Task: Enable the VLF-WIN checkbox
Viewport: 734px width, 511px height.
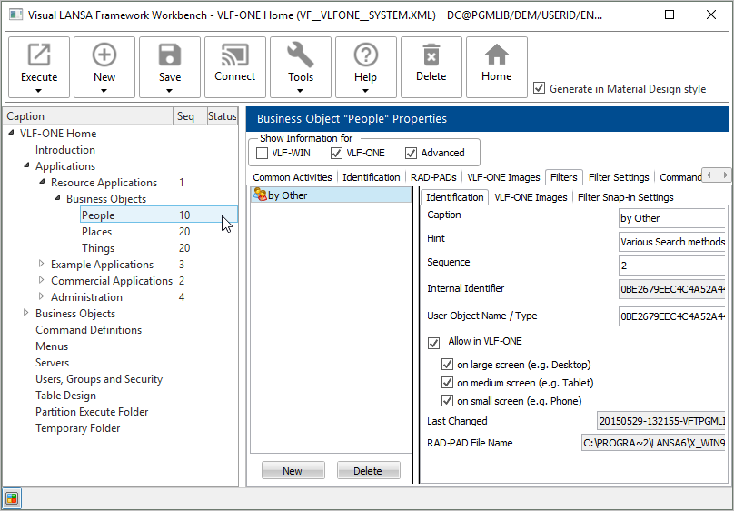Action: coord(263,153)
